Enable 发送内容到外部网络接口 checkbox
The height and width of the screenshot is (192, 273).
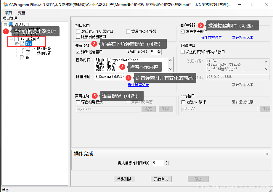[x=182, y=52]
